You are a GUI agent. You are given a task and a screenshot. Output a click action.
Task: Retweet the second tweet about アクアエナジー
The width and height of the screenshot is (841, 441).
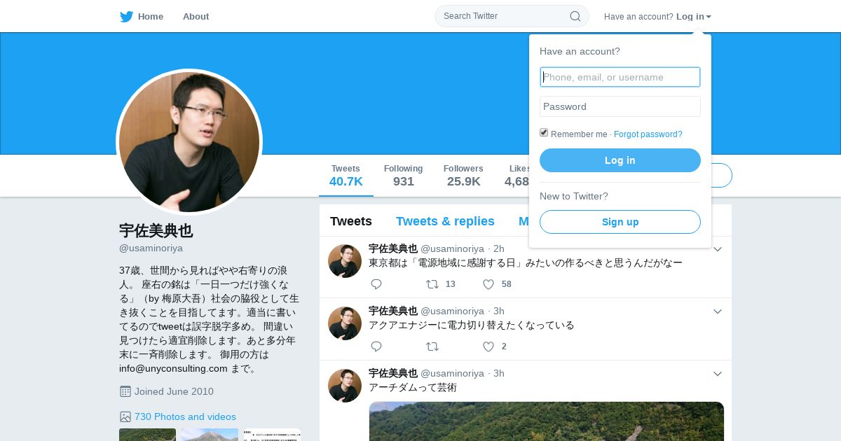coord(432,346)
